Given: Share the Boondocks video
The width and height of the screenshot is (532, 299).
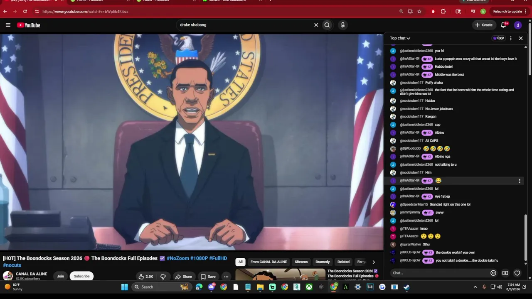Looking at the screenshot, I should 183,277.
